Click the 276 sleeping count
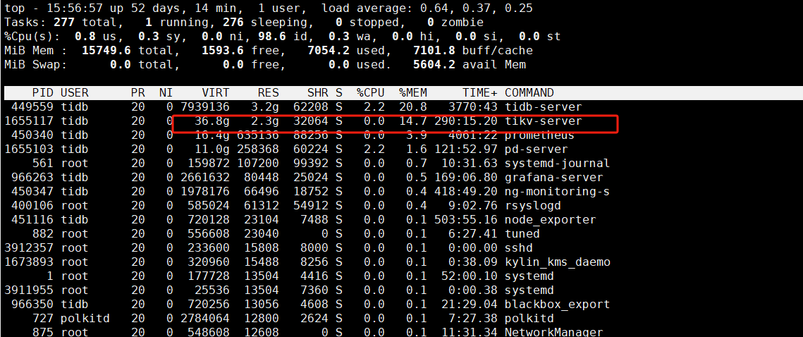 click(x=233, y=23)
